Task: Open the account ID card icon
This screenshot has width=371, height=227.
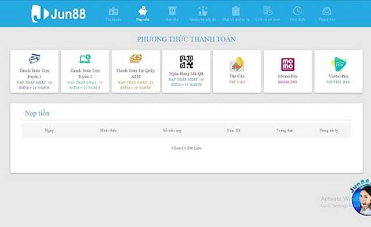Action: tap(114, 11)
